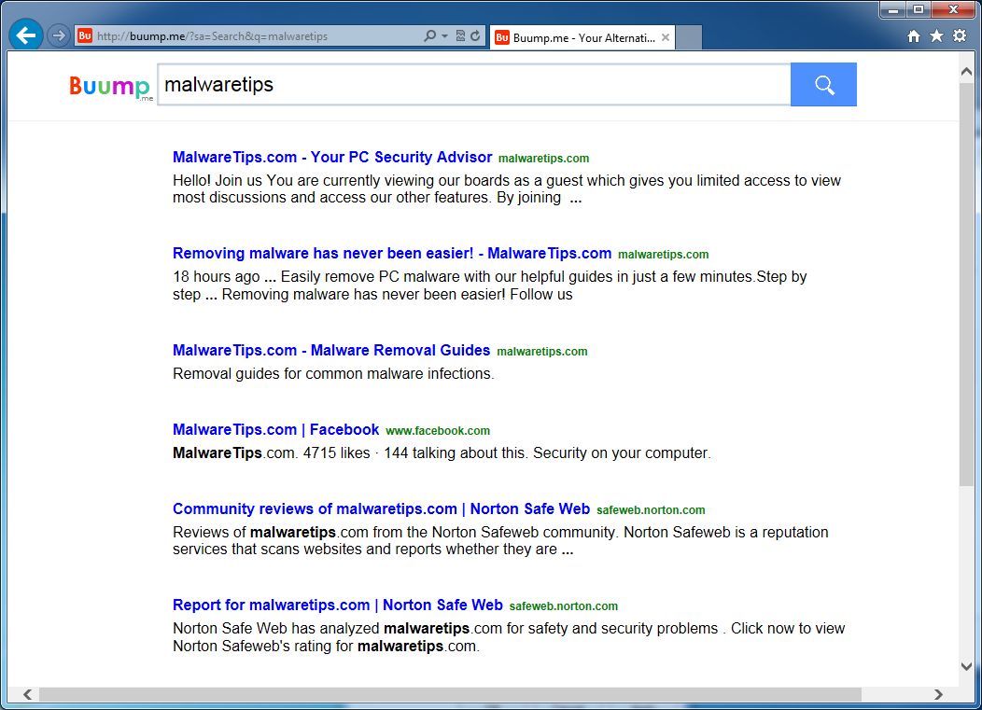Select the Buump.me browser tab
Screen dimensions: 982x710
(x=582, y=37)
